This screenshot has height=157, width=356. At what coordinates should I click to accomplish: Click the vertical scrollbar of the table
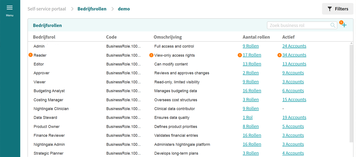(x=351, y=100)
